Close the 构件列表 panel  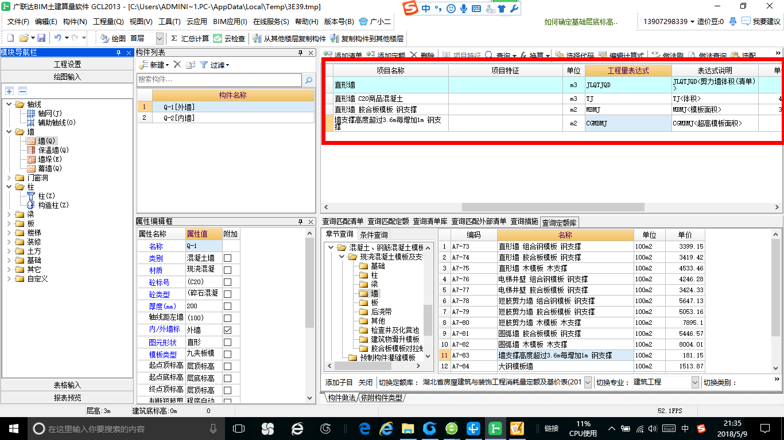311,53
